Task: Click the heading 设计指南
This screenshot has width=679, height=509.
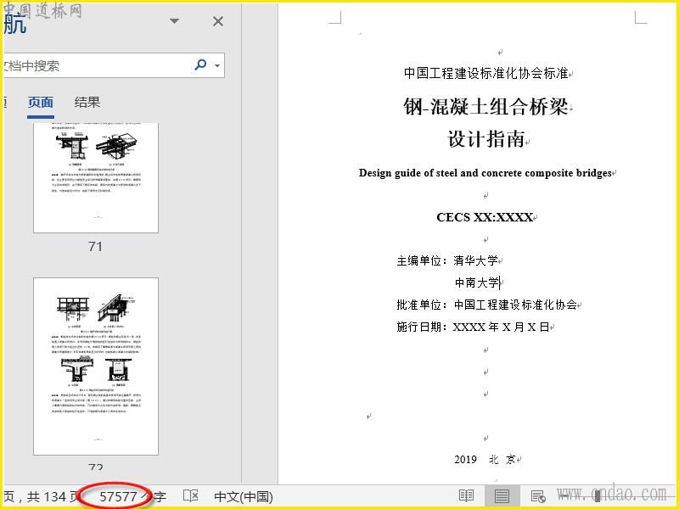Action: pos(485,139)
